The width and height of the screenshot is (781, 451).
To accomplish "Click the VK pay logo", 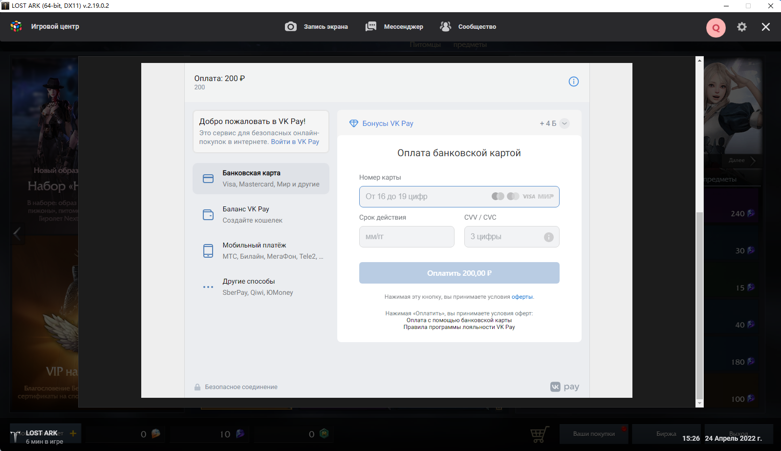I will pyautogui.click(x=564, y=387).
